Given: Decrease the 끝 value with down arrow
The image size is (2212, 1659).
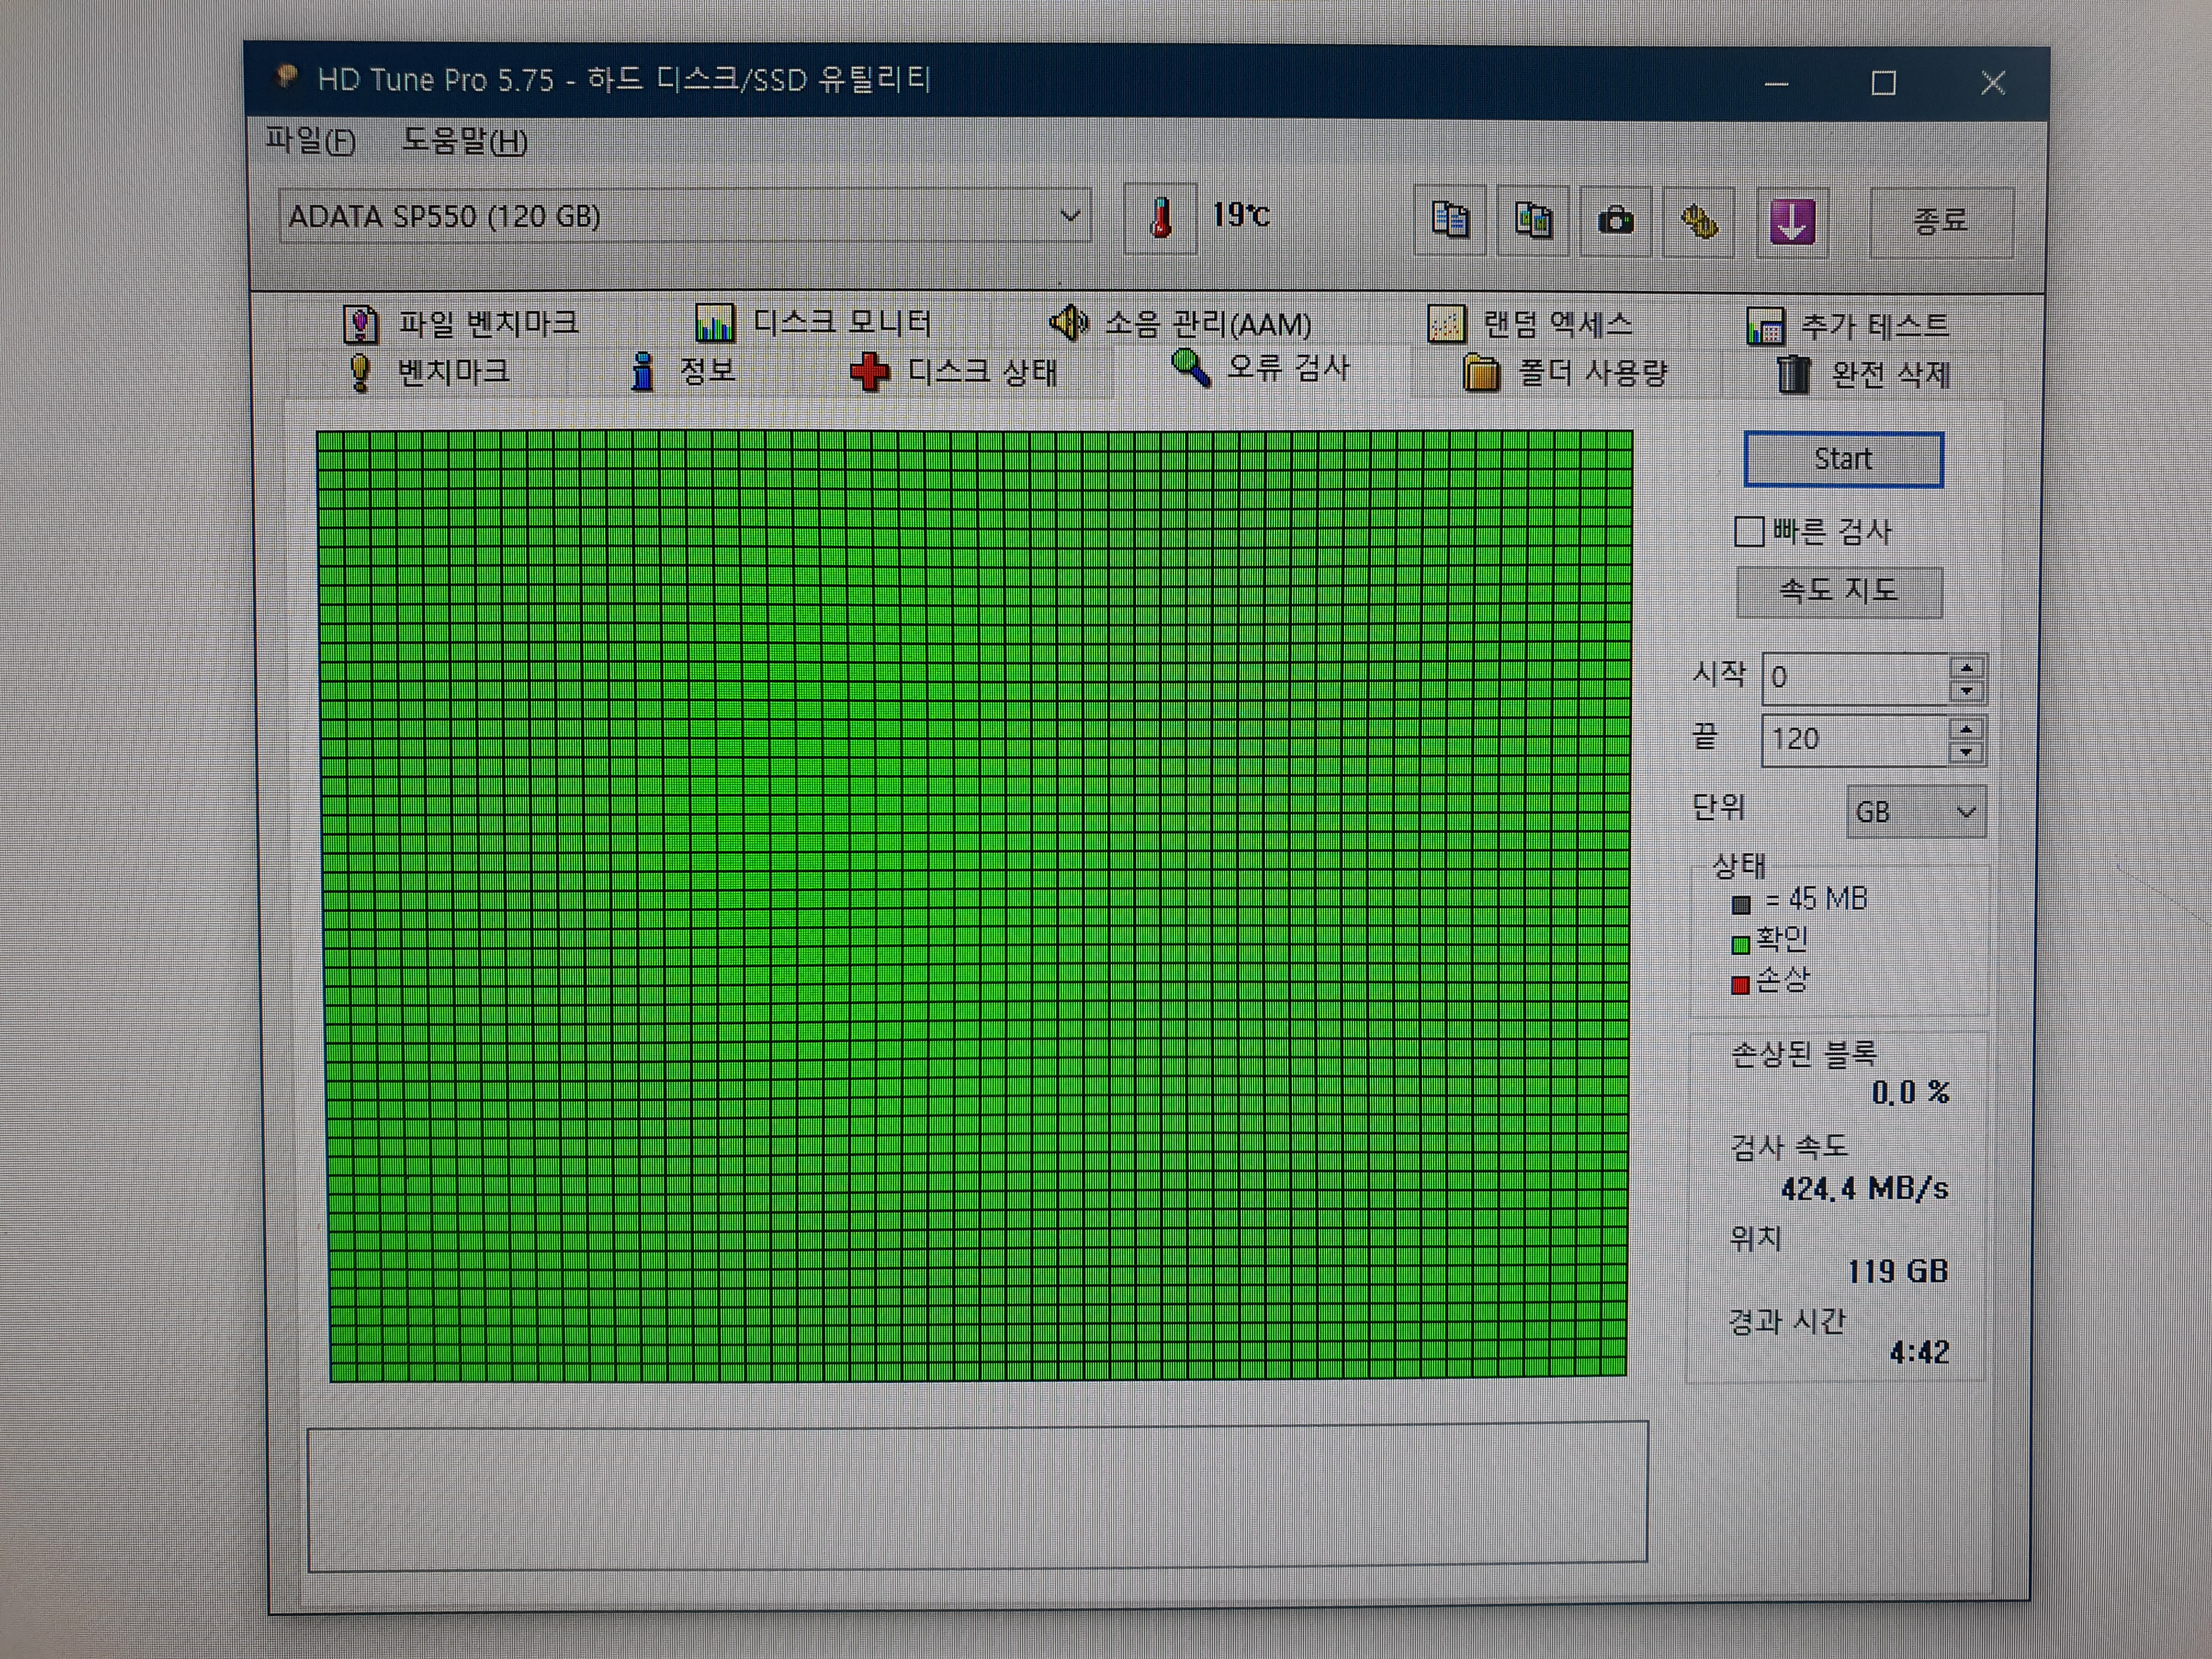Looking at the screenshot, I should [x=1966, y=752].
